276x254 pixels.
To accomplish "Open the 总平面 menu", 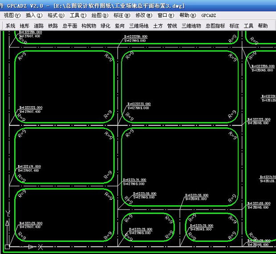I will (x=69, y=26).
